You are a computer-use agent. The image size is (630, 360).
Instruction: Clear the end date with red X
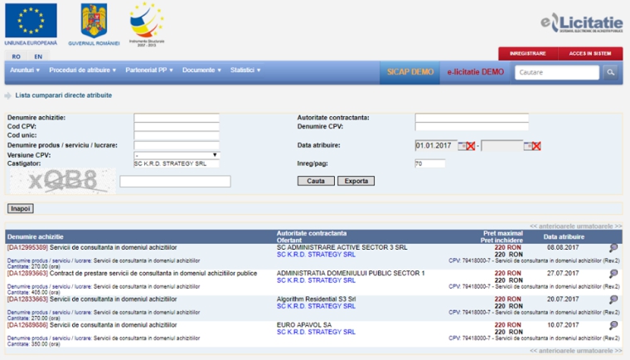click(x=536, y=146)
